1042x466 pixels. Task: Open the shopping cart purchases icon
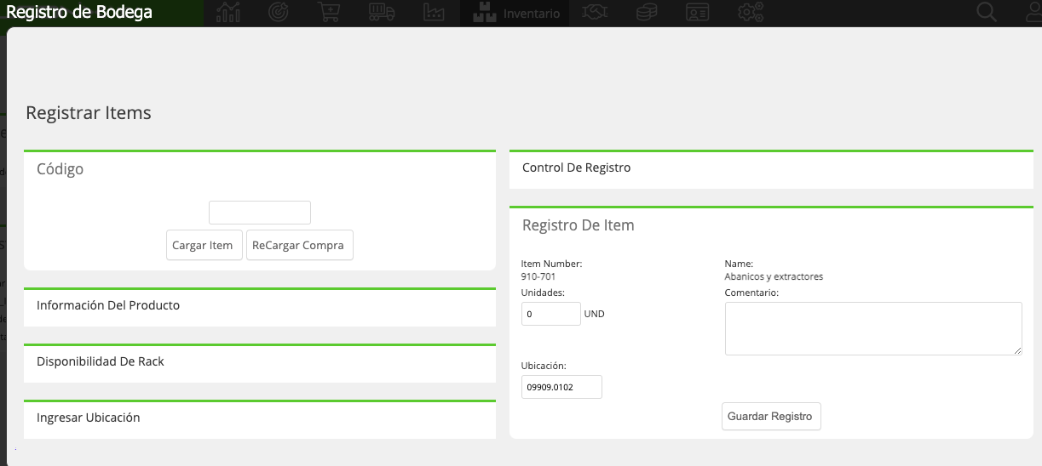tap(327, 13)
